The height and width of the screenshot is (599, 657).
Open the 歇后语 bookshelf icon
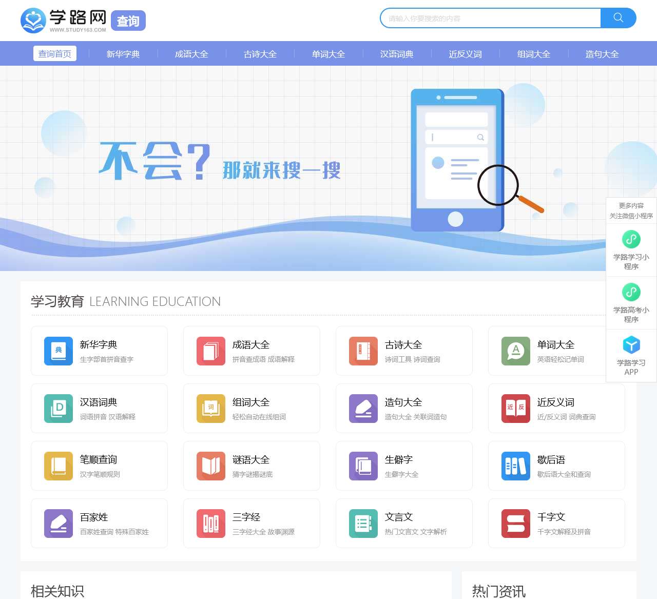pyautogui.click(x=515, y=466)
